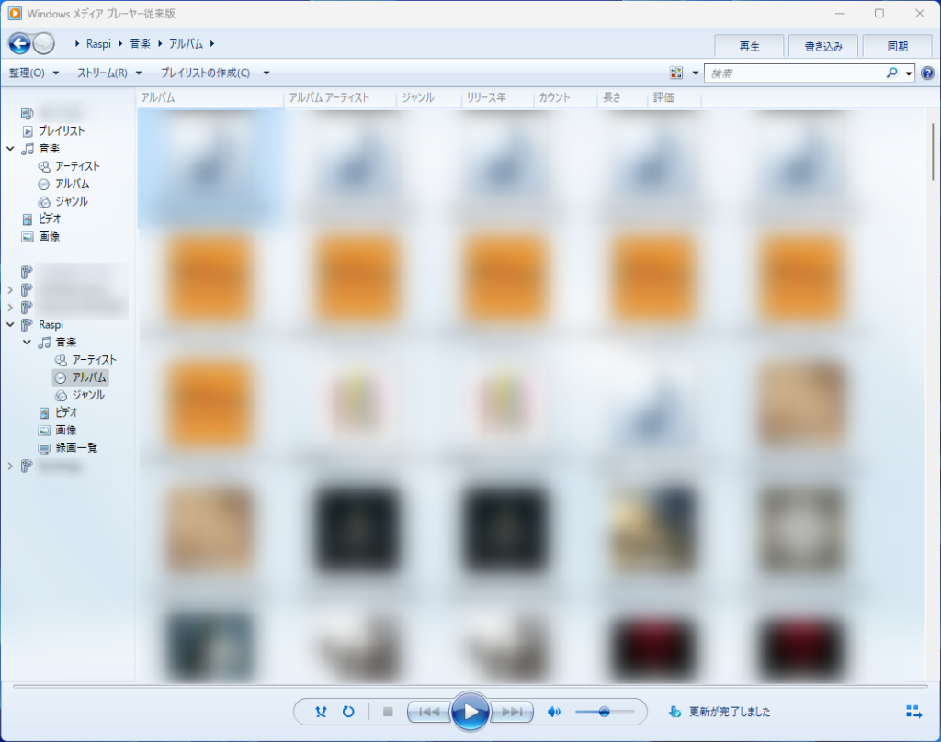Select ジャンル under Raspi 音楽
Viewport: 941px width, 742px height.
[x=88, y=395]
